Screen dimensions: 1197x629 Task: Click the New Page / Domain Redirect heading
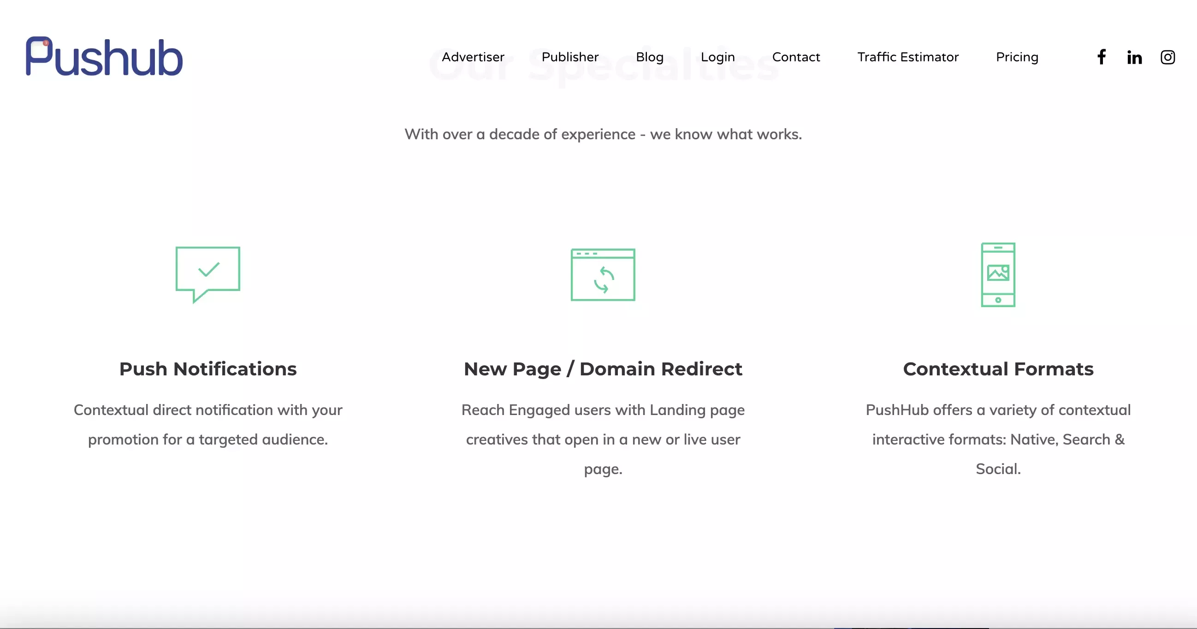[603, 368]
